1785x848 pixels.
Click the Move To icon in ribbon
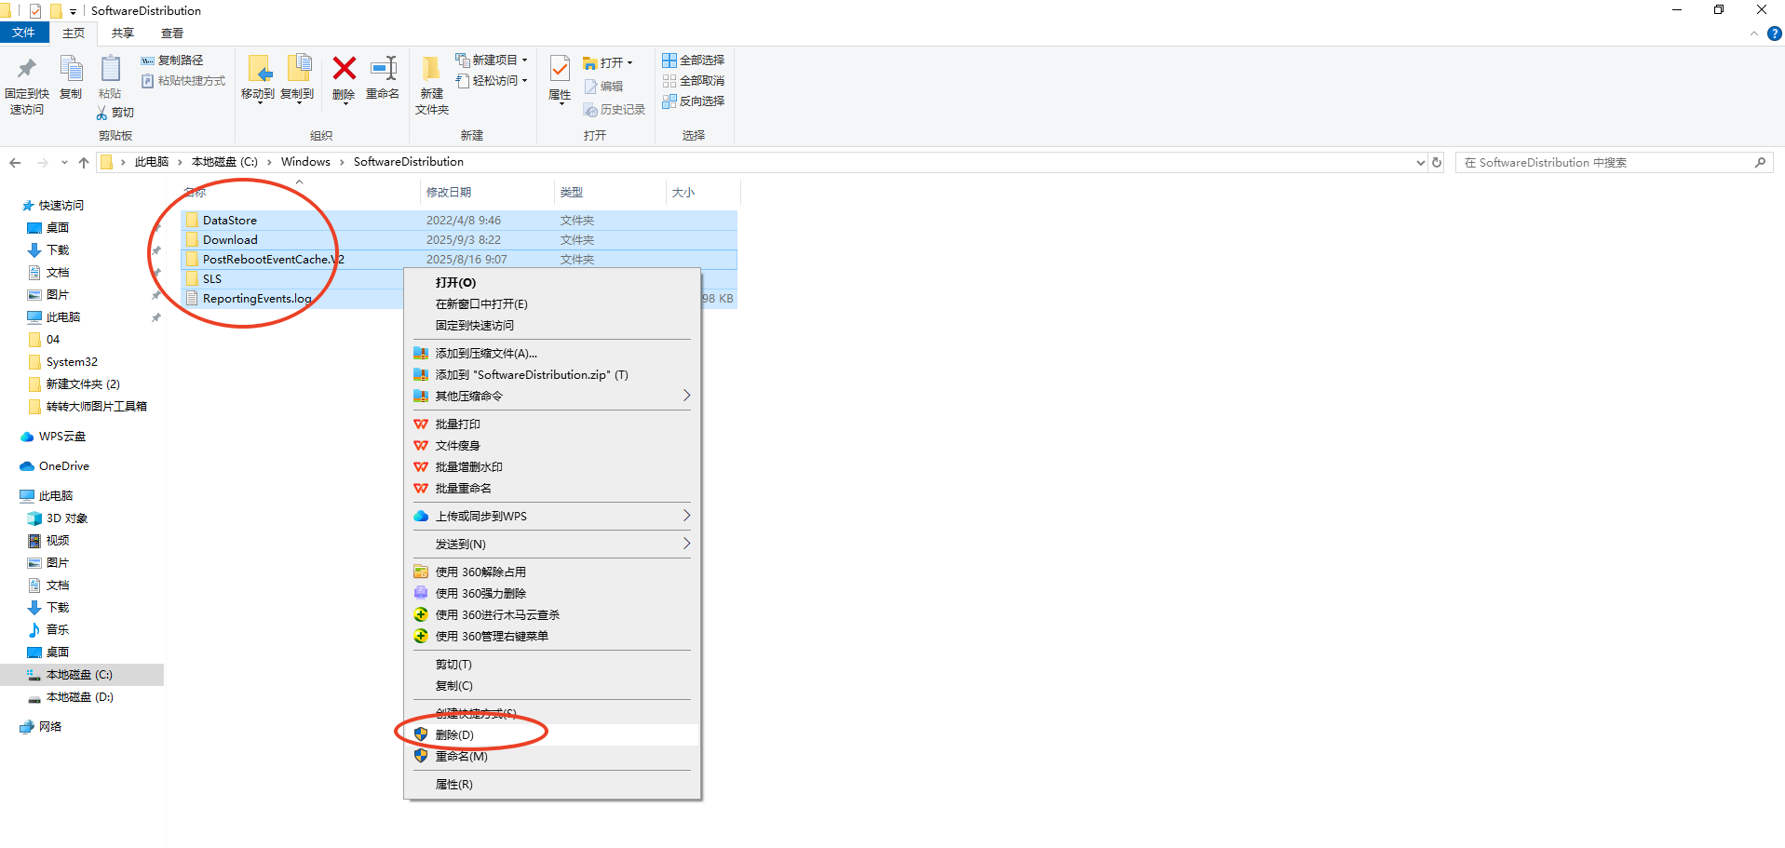pos(258,70)
